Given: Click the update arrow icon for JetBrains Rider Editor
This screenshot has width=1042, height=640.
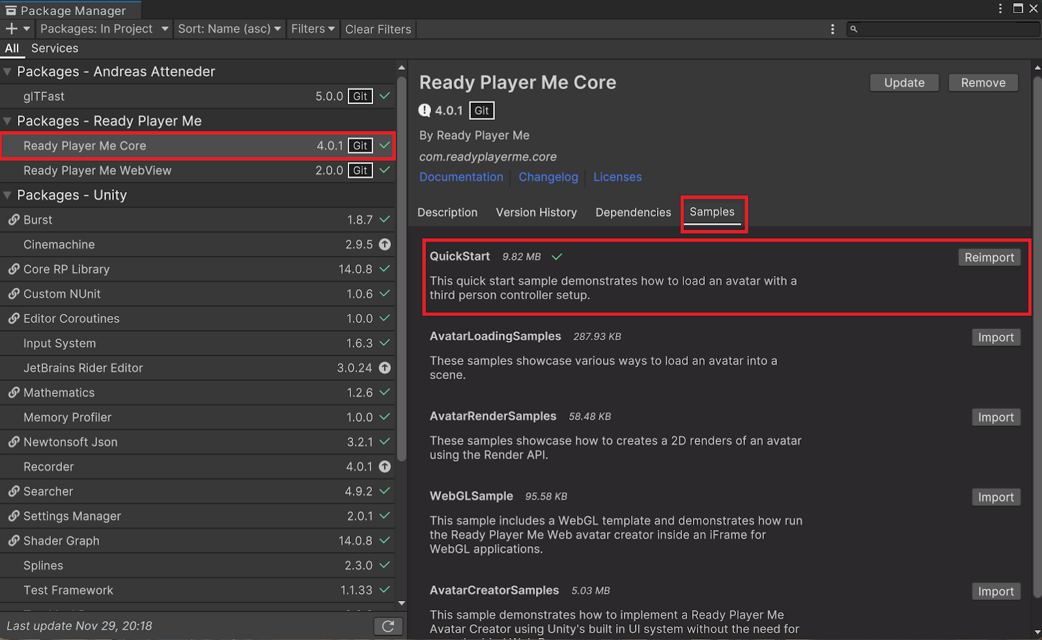Looking at the screenshot, I should point(385,368).
